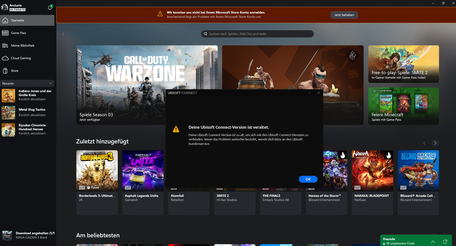
Task: Open Eiyuden Chronicle: Hundred Heroes entry
Action: point(27,129)
